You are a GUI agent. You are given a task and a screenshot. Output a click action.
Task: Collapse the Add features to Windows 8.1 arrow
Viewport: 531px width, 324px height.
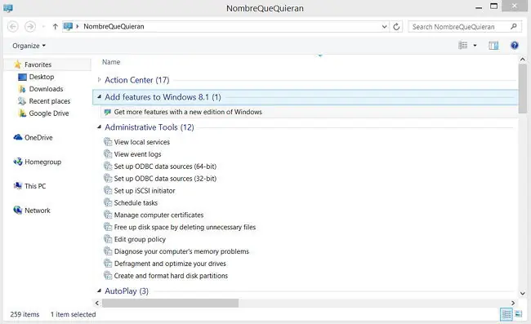click(99, 97)
